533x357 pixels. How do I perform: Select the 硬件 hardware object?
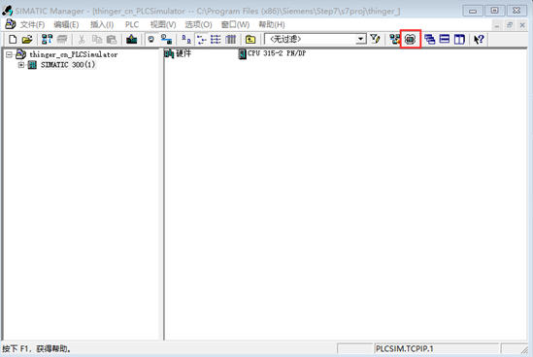pyautogui.click(x=178, y=53)
